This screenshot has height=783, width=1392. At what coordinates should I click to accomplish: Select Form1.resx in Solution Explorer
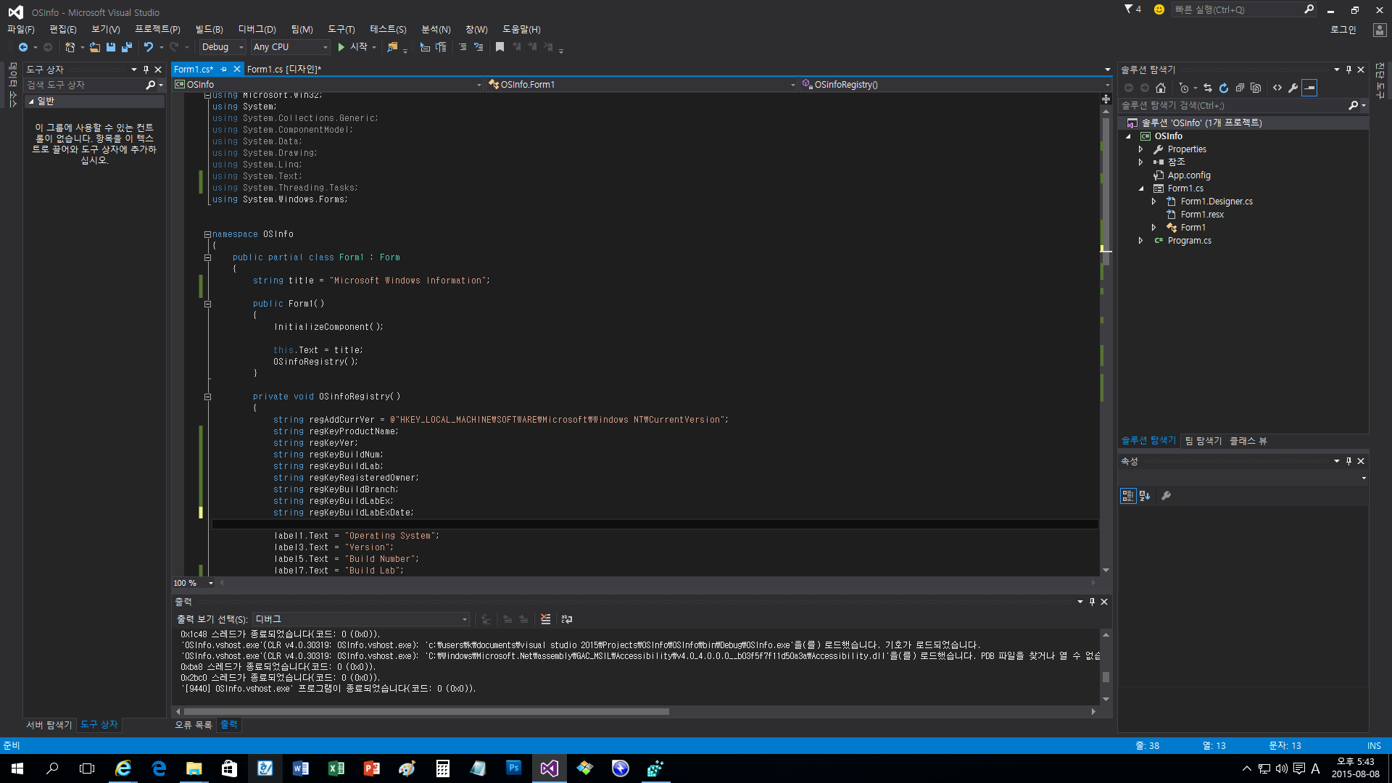[1202, 215]
